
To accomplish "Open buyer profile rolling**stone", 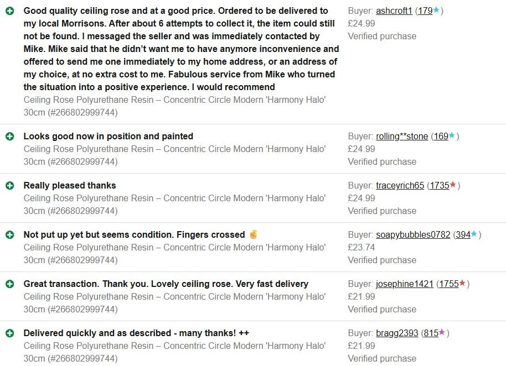I will (x=402, y=137).
